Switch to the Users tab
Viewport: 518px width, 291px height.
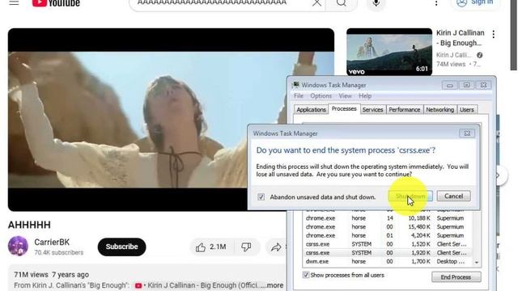(466, 110)
